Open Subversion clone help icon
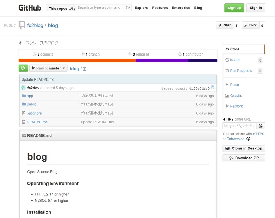The width and height of the screenshot is (275, 218). click(x=248, y=139)
